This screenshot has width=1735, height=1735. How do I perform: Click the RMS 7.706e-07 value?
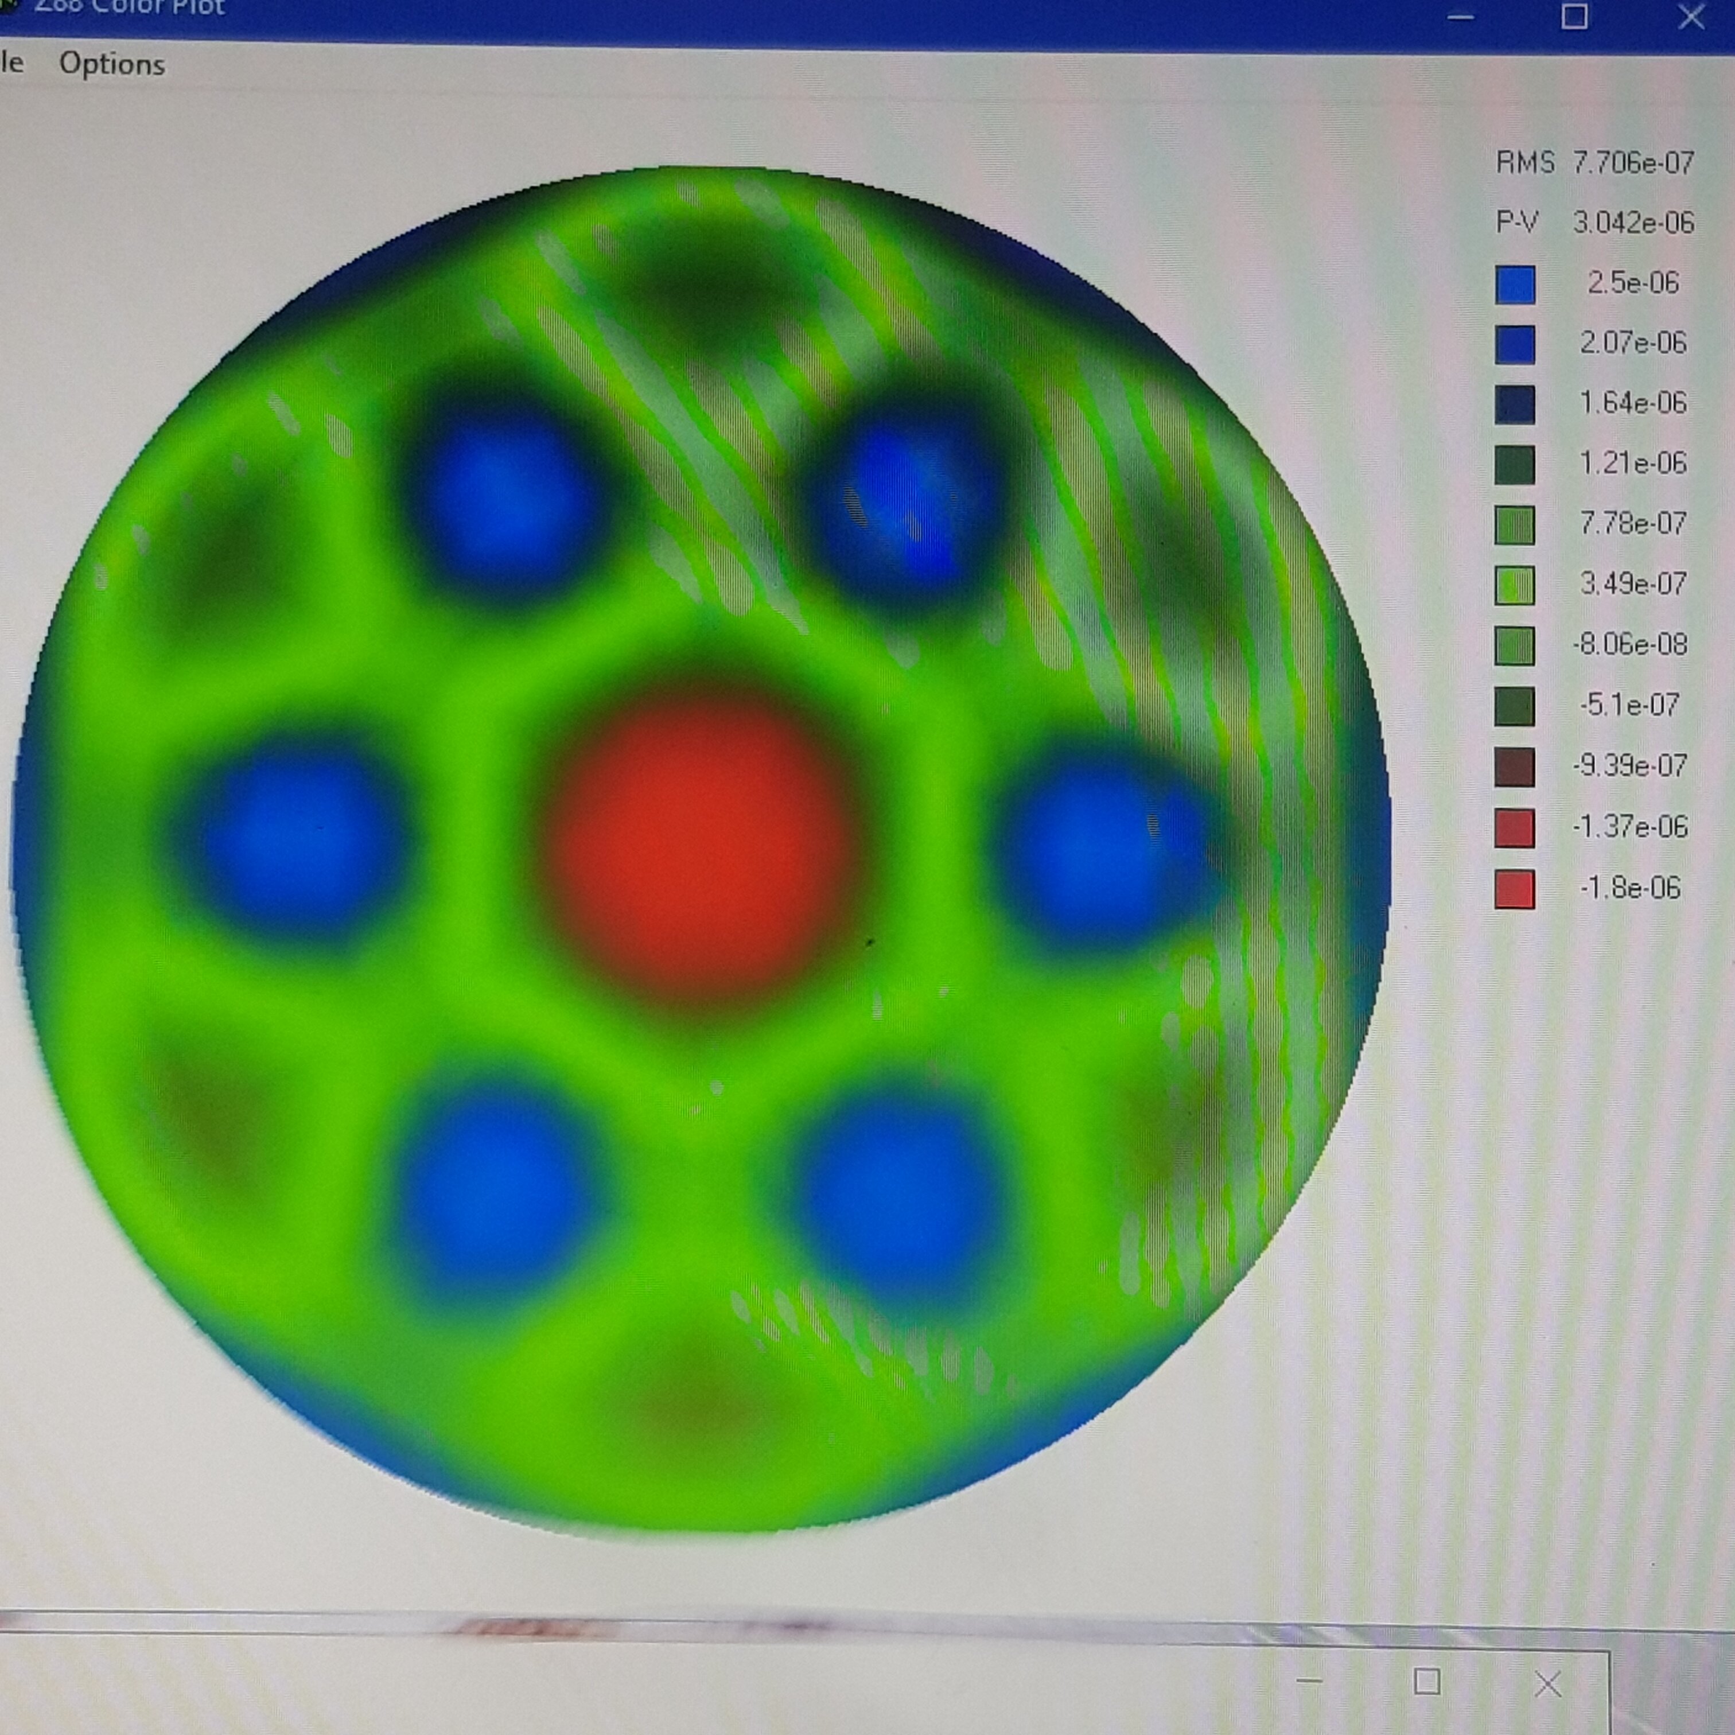pos(1632,162)
